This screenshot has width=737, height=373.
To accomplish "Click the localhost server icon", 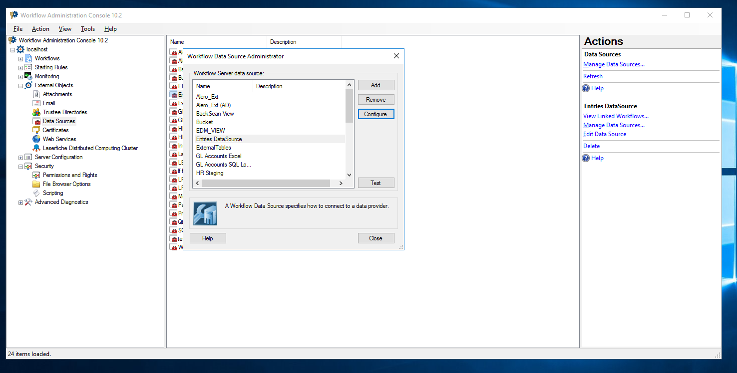I will point(20,49).
